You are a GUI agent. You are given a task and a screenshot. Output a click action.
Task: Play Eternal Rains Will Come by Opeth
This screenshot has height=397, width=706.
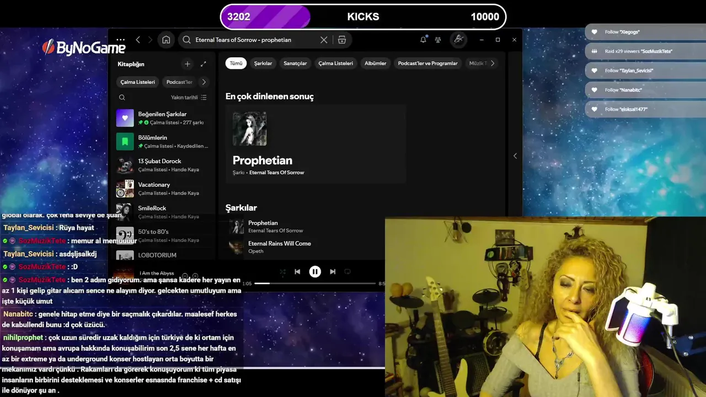[280, 243]
